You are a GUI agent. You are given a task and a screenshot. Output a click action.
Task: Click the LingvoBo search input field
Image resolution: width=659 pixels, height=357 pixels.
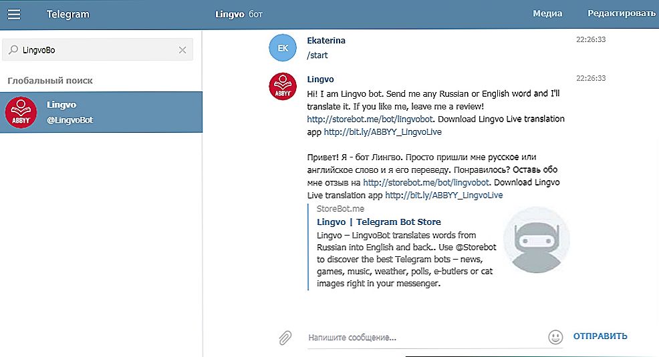[x=98, y=50]
